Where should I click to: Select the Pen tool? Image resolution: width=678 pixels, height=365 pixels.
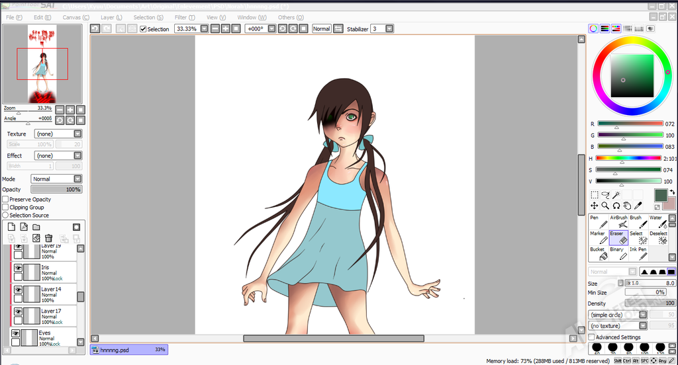click(597, 222)
